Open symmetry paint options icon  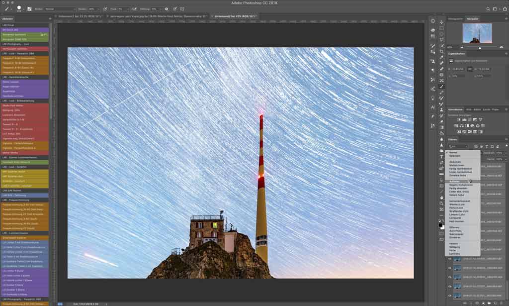[182, 9]
